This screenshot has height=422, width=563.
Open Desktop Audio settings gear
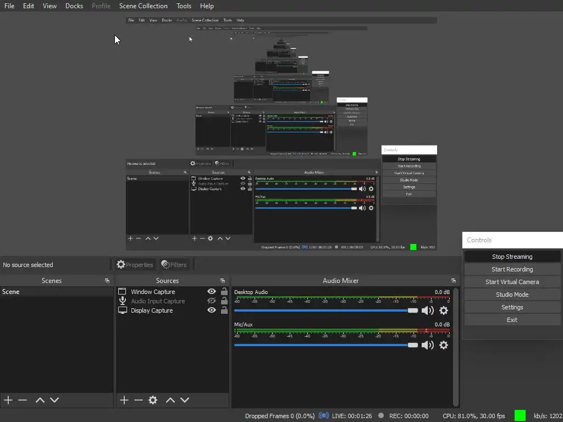(x=444, y=310)
